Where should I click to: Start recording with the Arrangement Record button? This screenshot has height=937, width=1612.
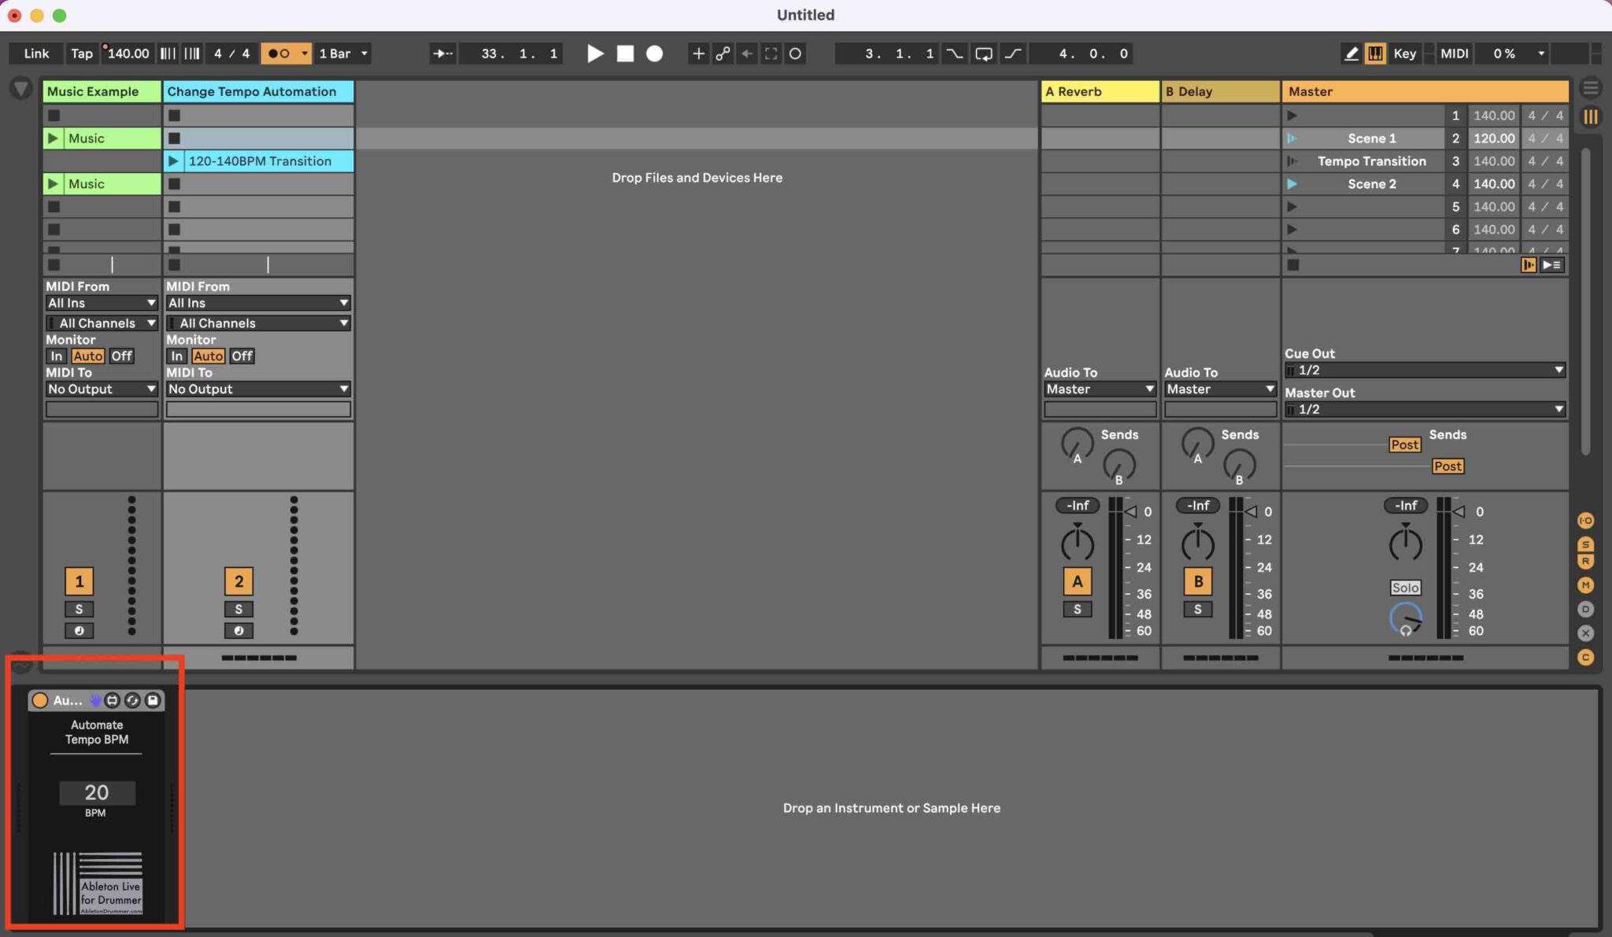(654, 53)
